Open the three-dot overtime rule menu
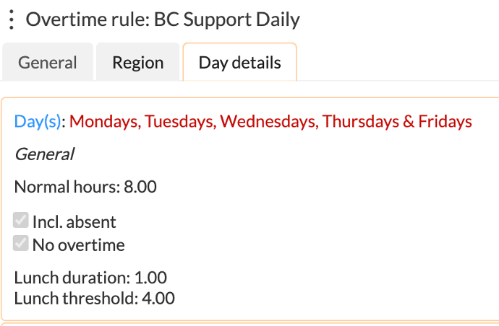The height and width of the screenshot is (326, 499). coord(10,19)
